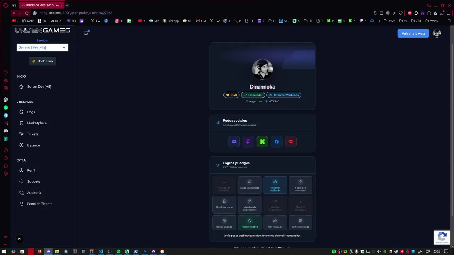Open the Servidor dropdown
Screen dimensions: 454x255
point(43,47)
